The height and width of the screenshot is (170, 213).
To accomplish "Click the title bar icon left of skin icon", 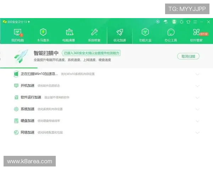I will (x=181, y=22).
